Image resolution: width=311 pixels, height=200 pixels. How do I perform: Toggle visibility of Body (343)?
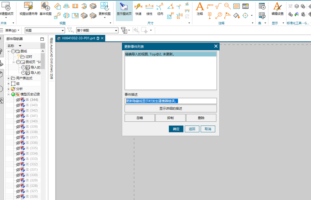18,105
